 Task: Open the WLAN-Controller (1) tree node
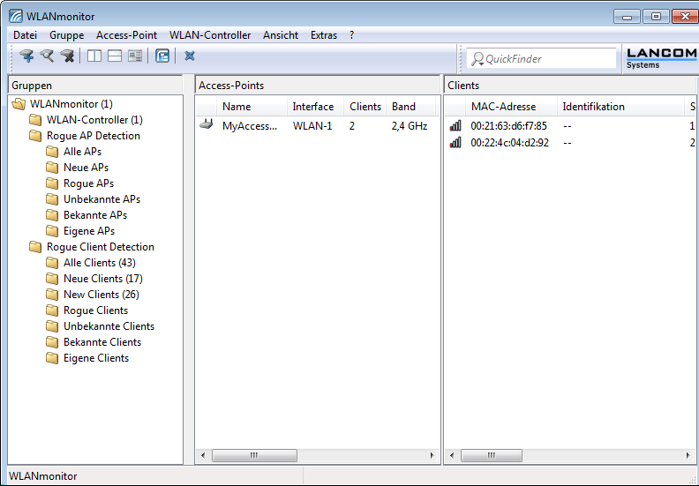[94, 120]
